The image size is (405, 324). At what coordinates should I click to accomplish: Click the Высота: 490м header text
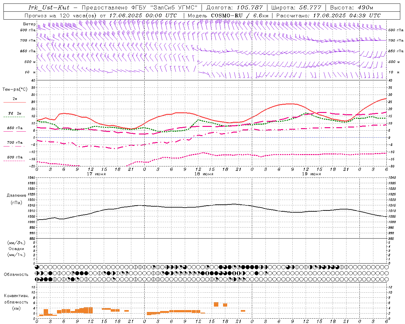pos(352,8)
